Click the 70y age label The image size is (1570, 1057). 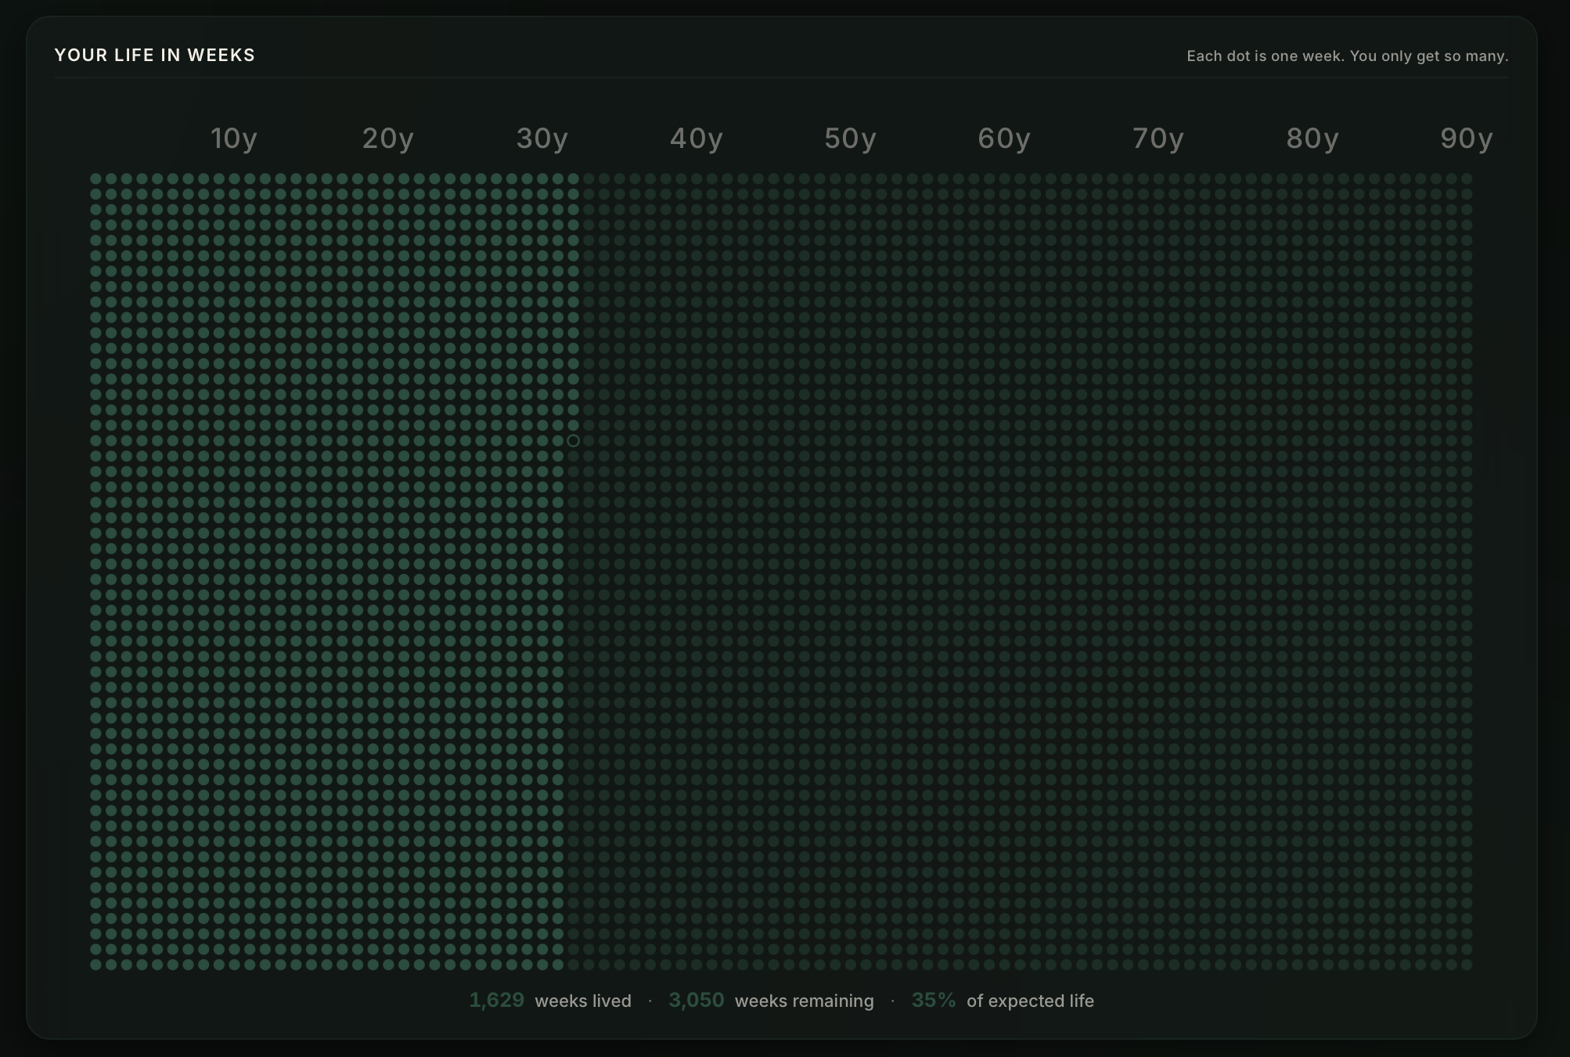(x=1158, y=139)
